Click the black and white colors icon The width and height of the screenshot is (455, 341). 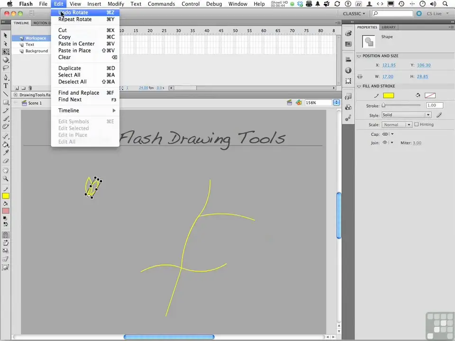pos(5,218)
